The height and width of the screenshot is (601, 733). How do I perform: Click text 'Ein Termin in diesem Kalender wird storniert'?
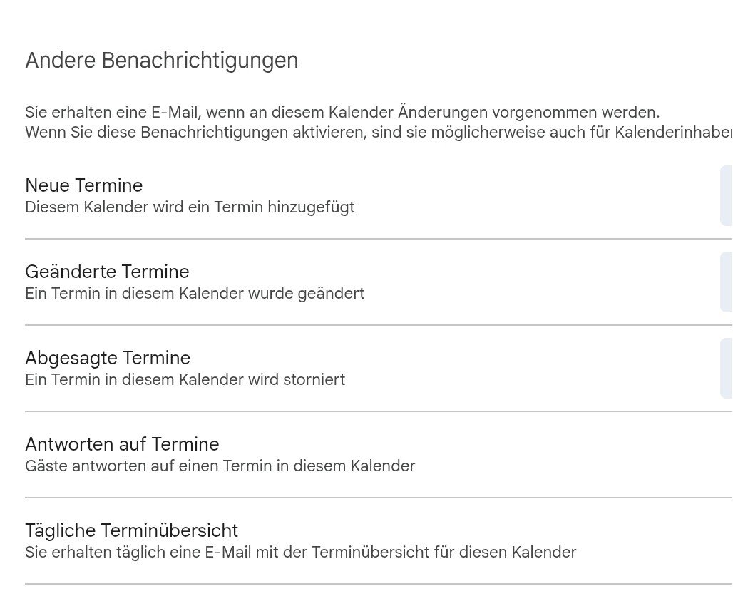[185, 379]
